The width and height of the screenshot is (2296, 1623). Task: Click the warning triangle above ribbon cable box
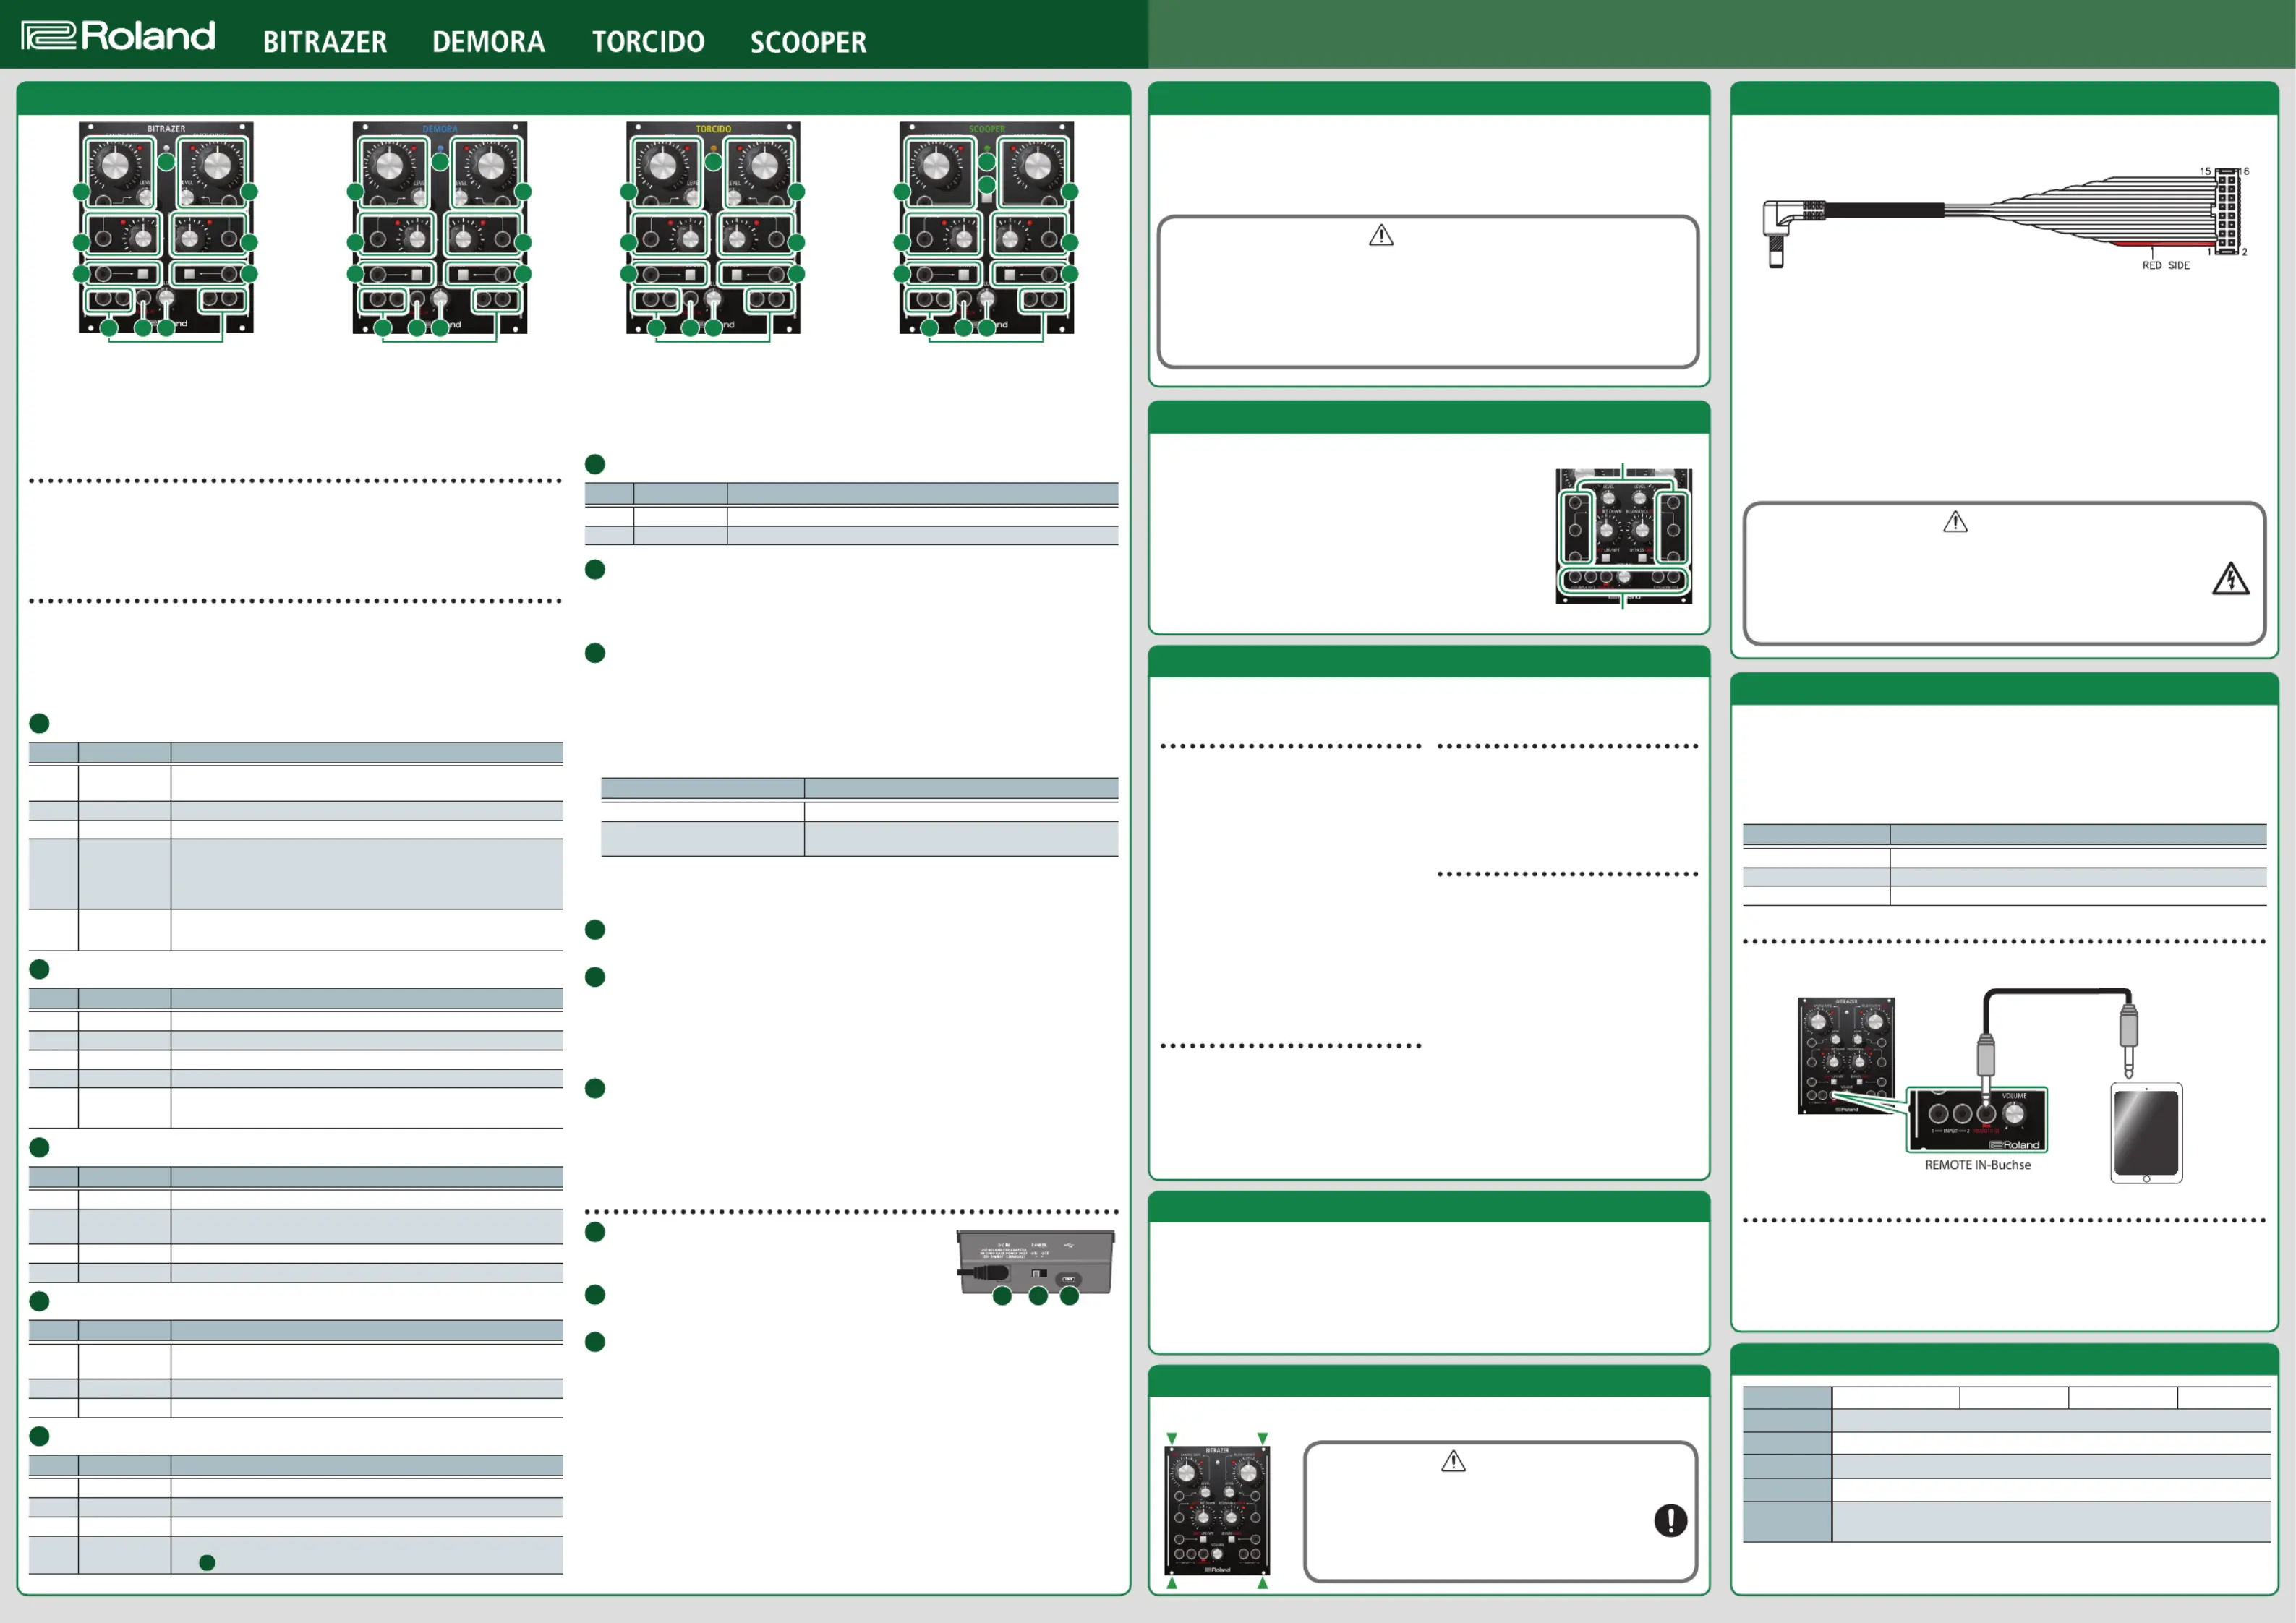coord(1955,522)
